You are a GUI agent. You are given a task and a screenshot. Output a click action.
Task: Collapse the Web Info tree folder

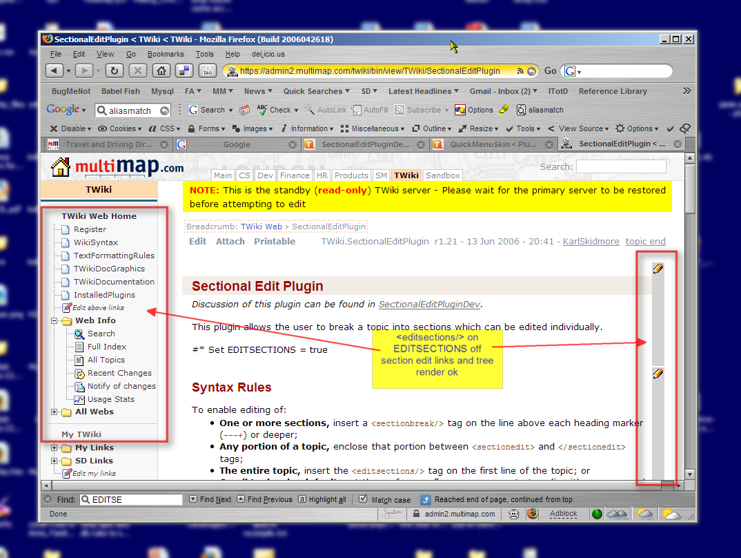click(55, 320)
